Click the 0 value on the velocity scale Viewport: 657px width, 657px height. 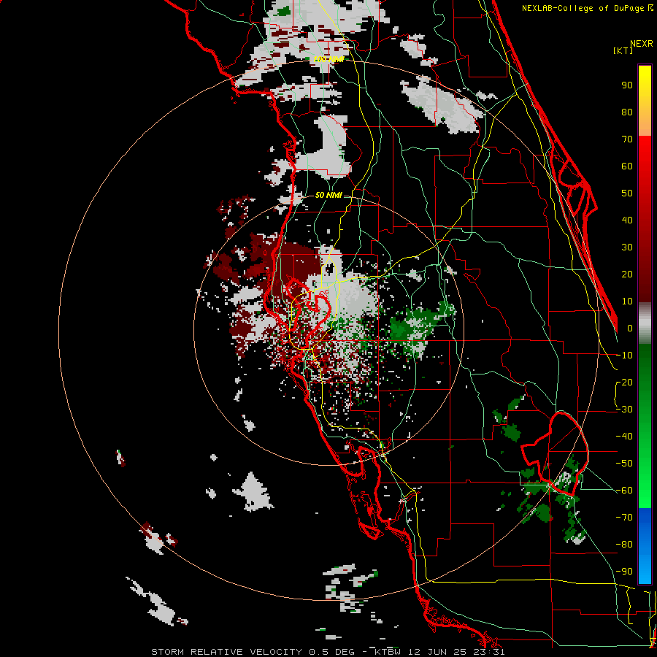tap(630, 328)
